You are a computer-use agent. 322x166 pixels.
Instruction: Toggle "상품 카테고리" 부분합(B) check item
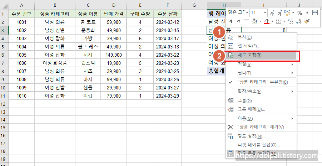pos(261,82)
